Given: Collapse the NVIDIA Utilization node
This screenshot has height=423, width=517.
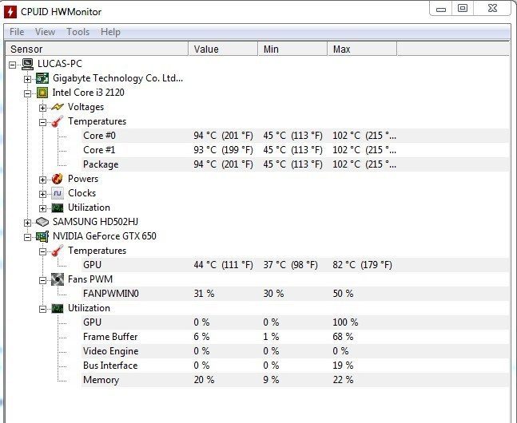Looking at the screenshot, I should pyautogui.click(x=42, y=309).
